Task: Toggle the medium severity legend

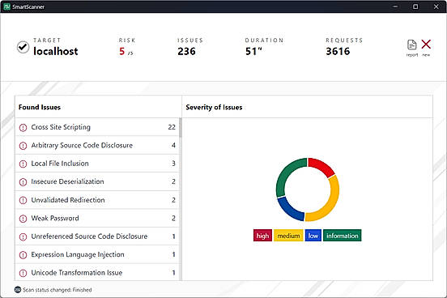Action: tap(288, 236)
